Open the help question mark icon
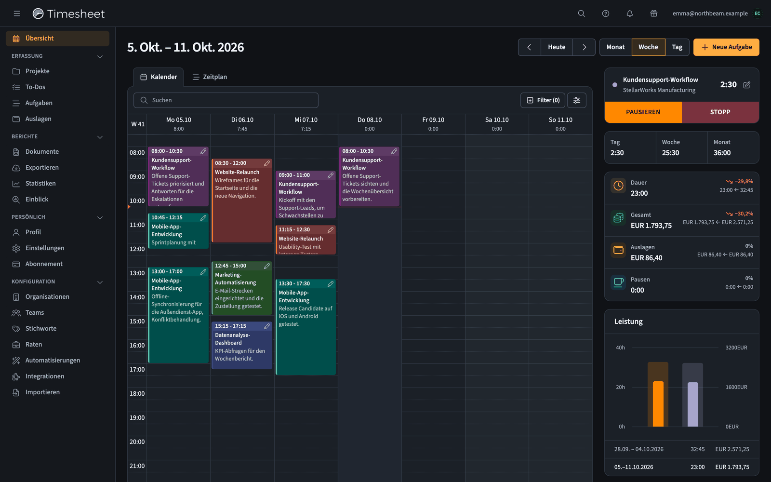 (606, 13)
